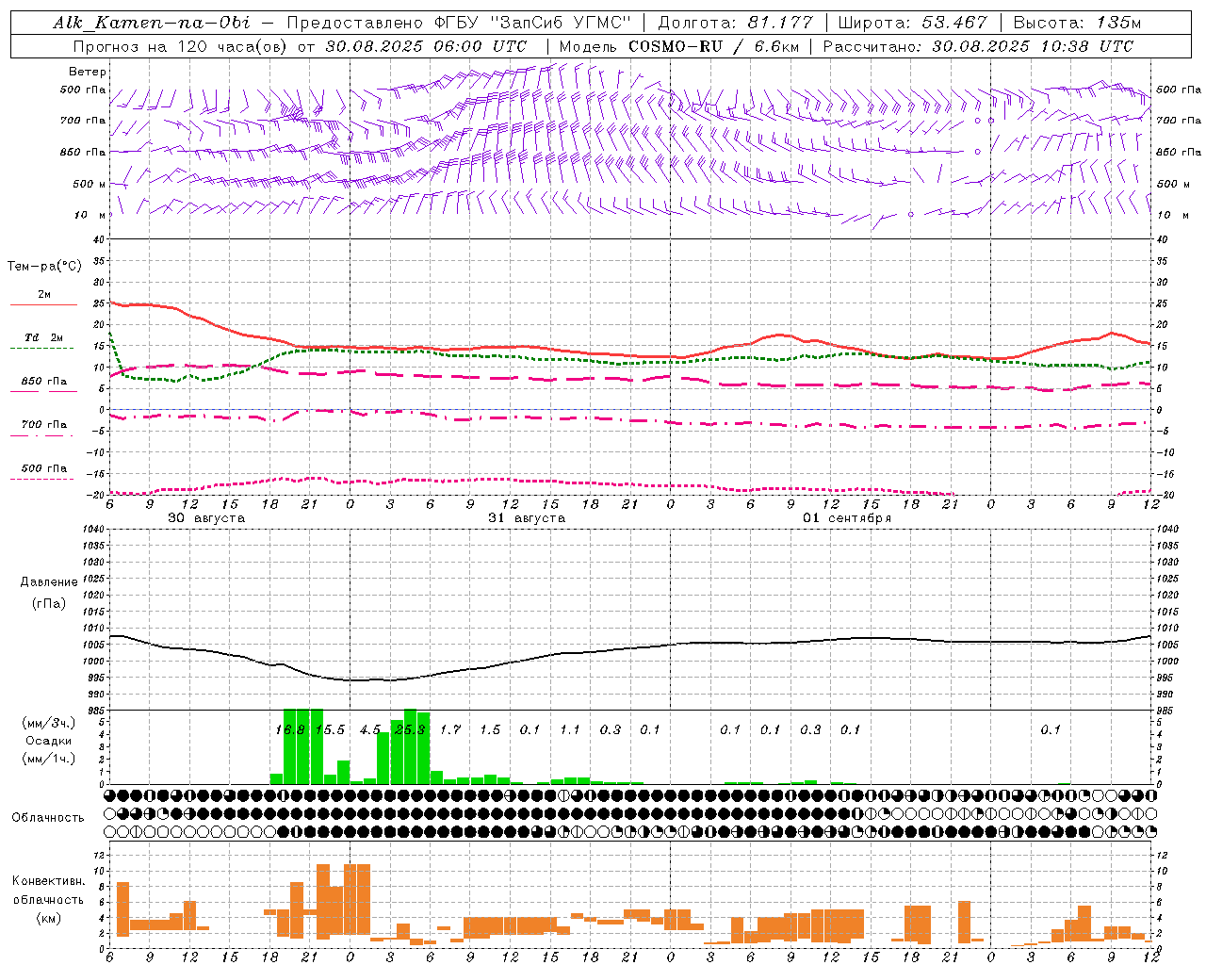Click the (мм/3ч.) unit label
The image size is (1206, 965).
tap(49, 724)
